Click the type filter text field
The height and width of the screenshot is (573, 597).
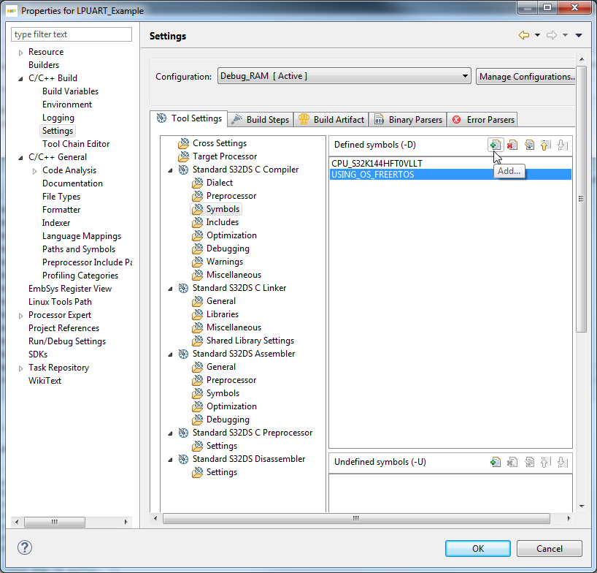tap(72, 34)
